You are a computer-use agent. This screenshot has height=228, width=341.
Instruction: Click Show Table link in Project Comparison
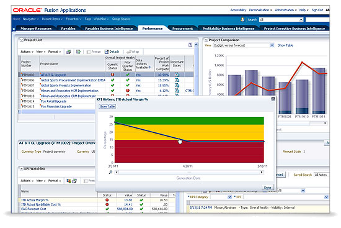(x=286, y=45)
